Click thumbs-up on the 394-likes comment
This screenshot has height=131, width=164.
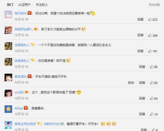tap(150, 35)
